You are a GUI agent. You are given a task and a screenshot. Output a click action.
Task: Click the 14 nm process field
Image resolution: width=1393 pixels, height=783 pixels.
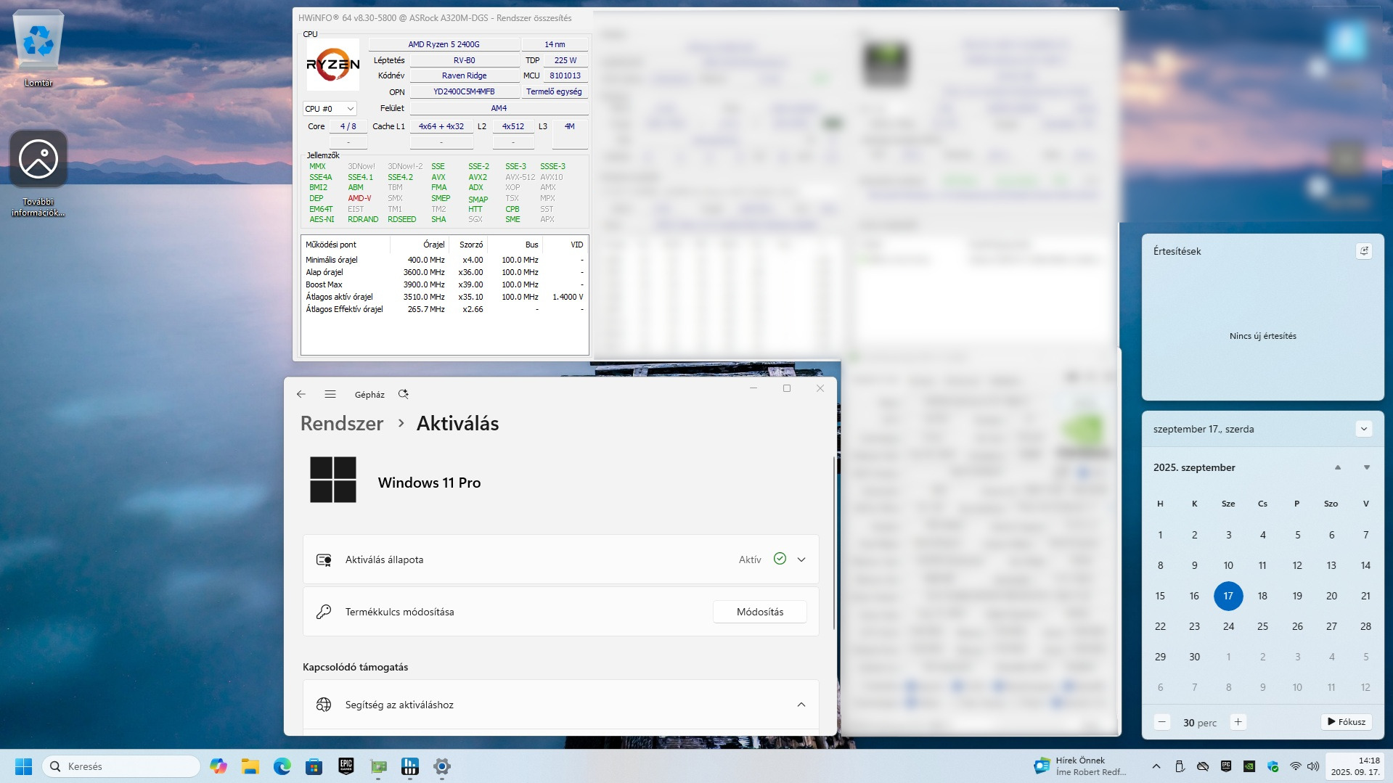(555, 44)
